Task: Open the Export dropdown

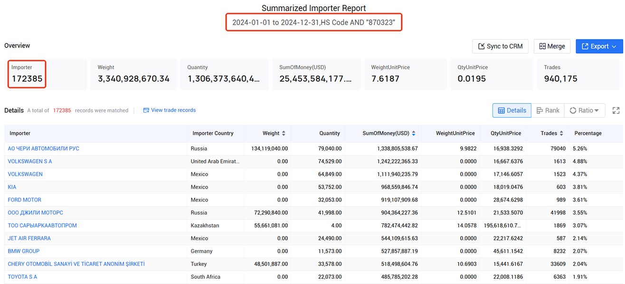Action: coord(599,46)
